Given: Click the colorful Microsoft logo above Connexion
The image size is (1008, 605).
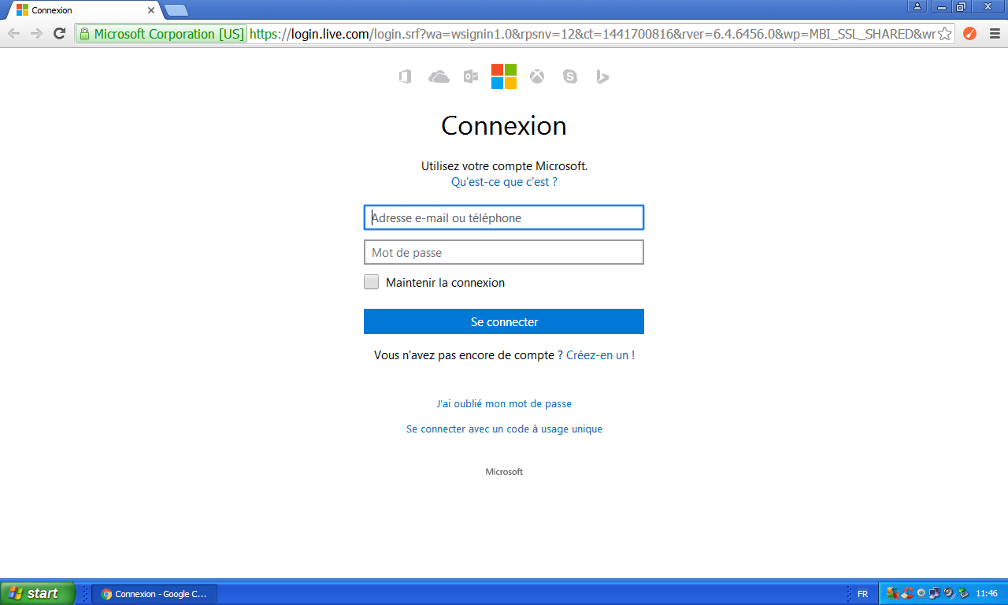Looking at the screenshot, I should point(504,76).
